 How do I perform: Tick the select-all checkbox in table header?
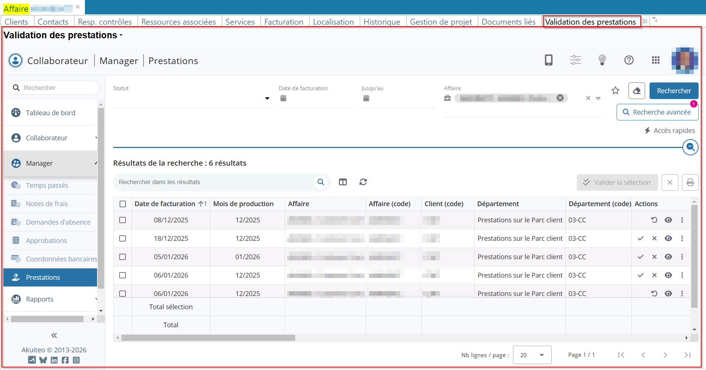(x=123, y=204)
